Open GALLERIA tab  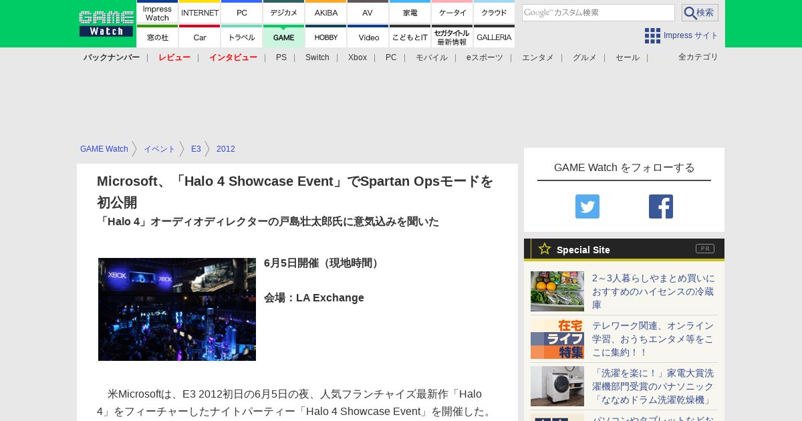(494, 36)
